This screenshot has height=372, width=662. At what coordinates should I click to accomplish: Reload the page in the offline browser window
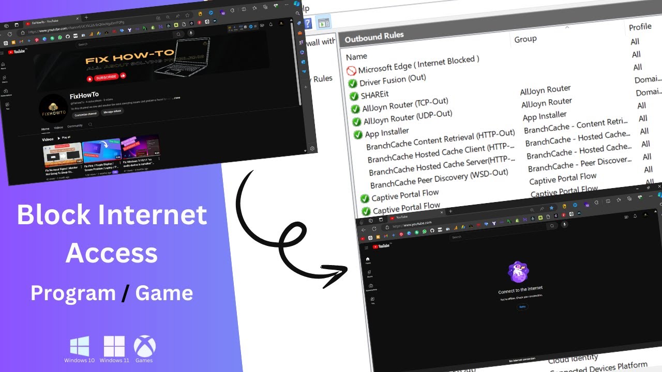[374, 228]
